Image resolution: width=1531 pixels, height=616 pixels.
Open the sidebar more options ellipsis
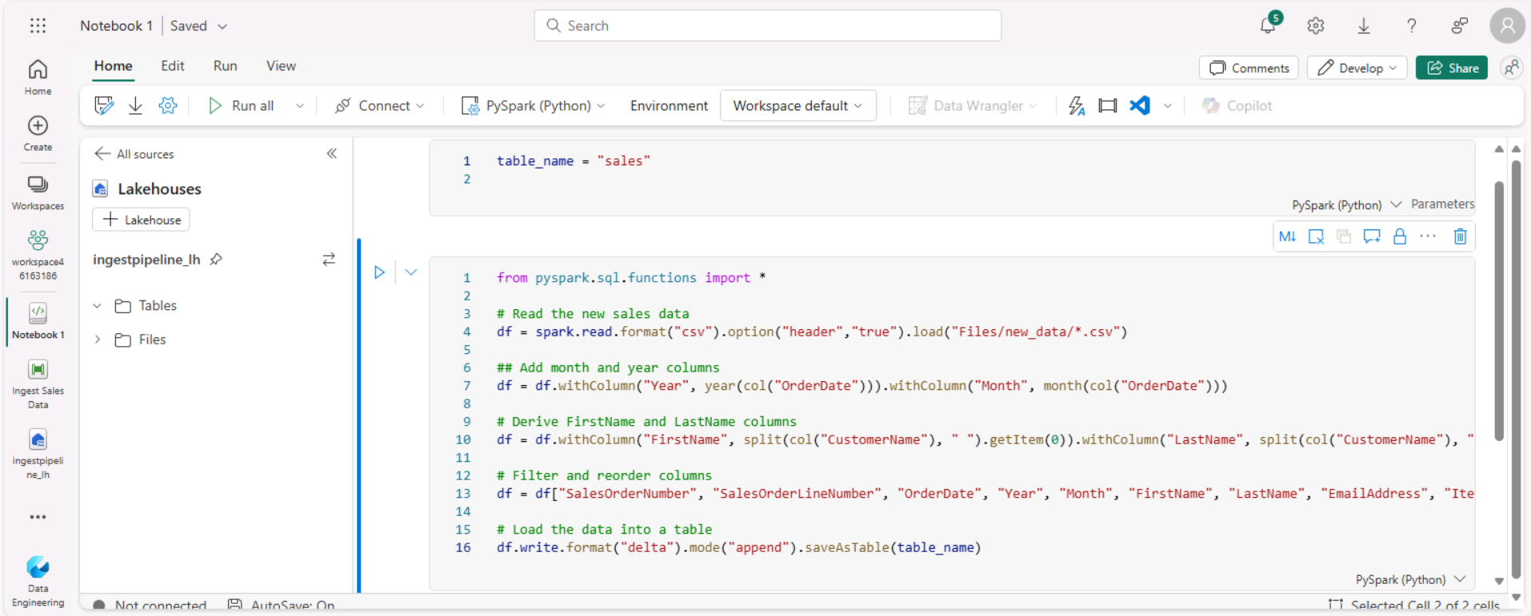38,517
